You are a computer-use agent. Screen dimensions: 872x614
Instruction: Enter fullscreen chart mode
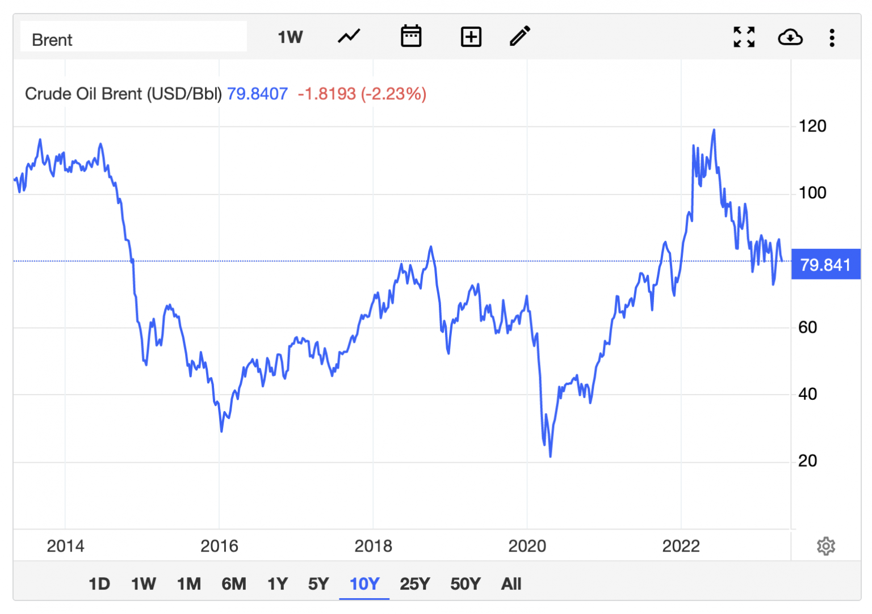click(744, 36)
